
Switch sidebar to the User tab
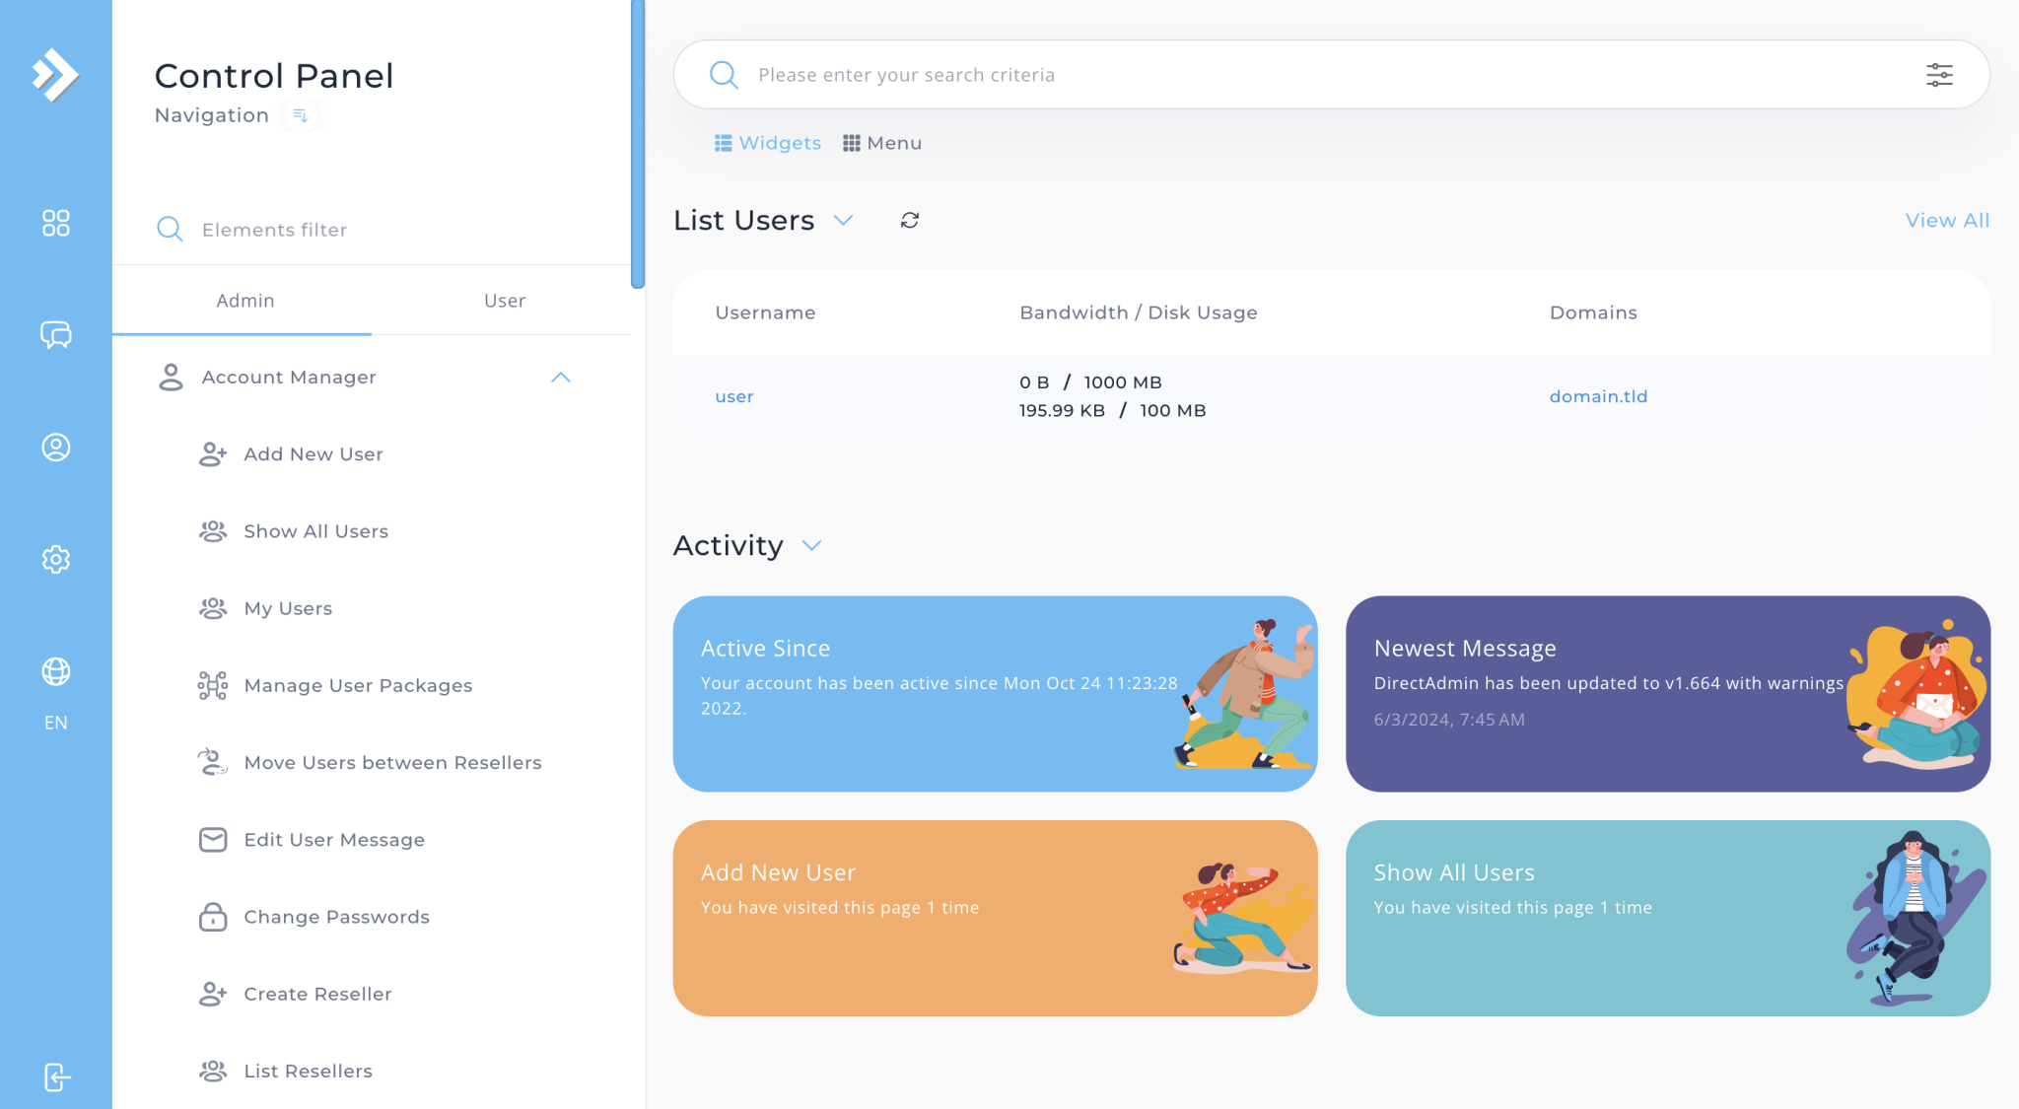505,301
